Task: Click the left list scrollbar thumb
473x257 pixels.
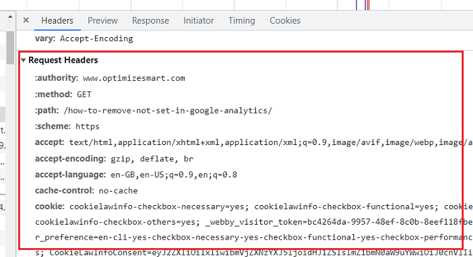Action: click(x=10, y=47)
